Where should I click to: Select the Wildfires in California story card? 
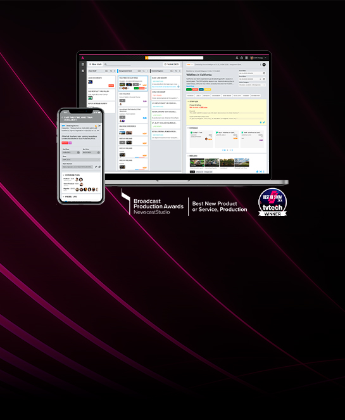133,84
